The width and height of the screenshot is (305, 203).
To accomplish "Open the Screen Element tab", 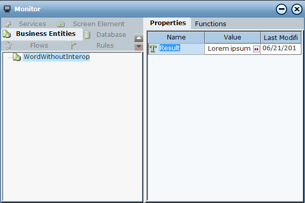I will pyautogui.click(x=99, y=24).
